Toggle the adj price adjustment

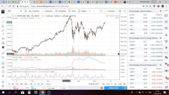click(x=104, y=84)
